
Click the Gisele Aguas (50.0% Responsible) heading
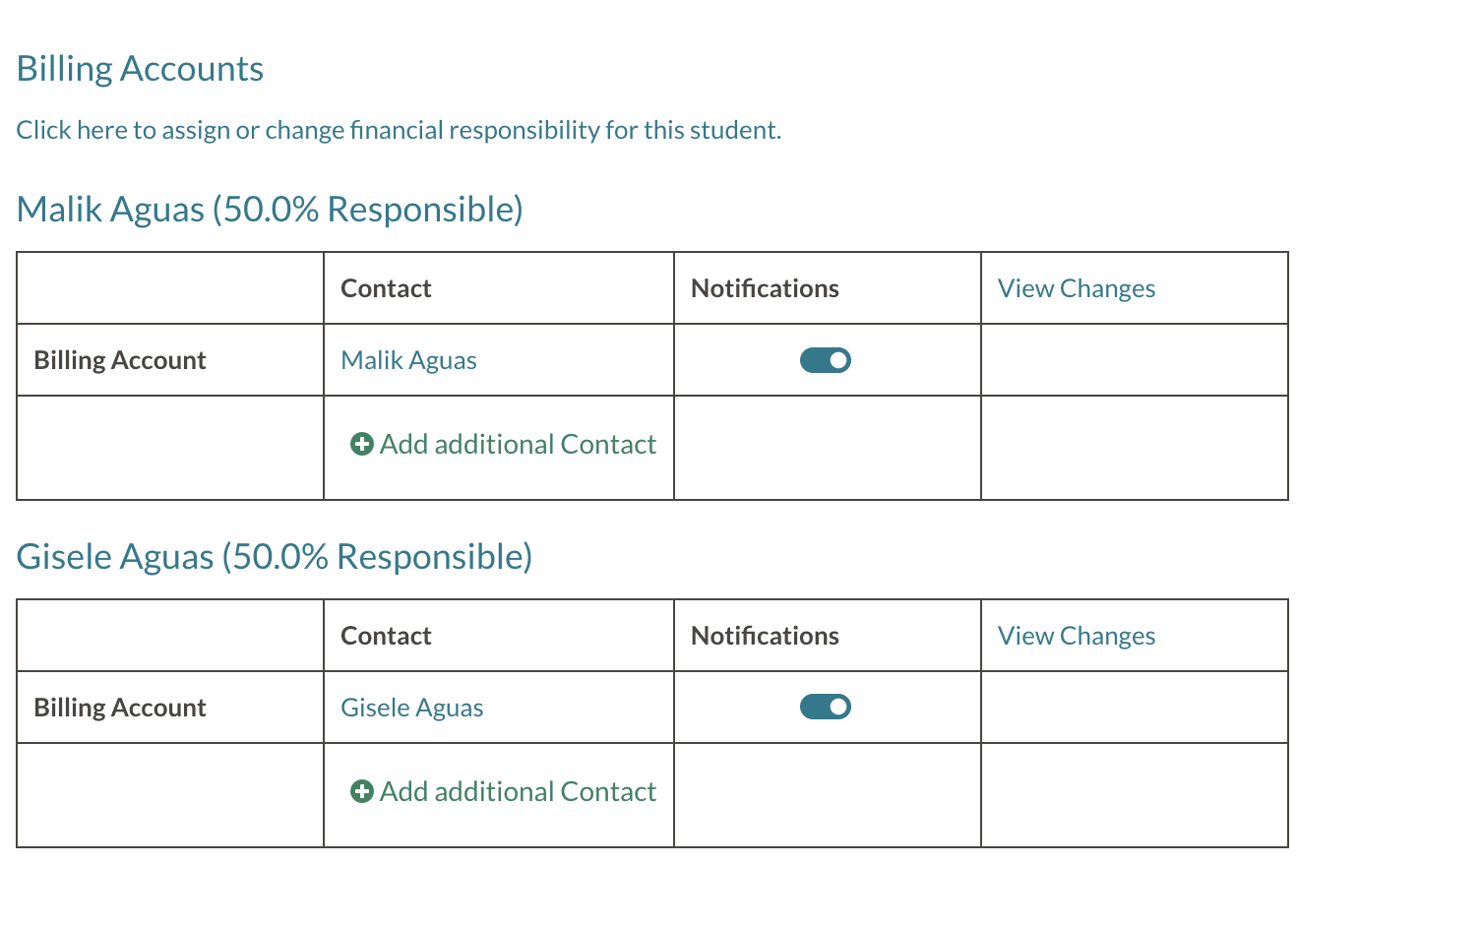tap(275, 557)
